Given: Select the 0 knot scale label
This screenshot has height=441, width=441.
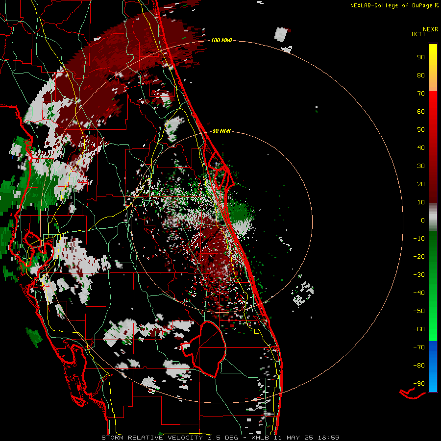Looking at the screenshot, I should tap(423, 220).
